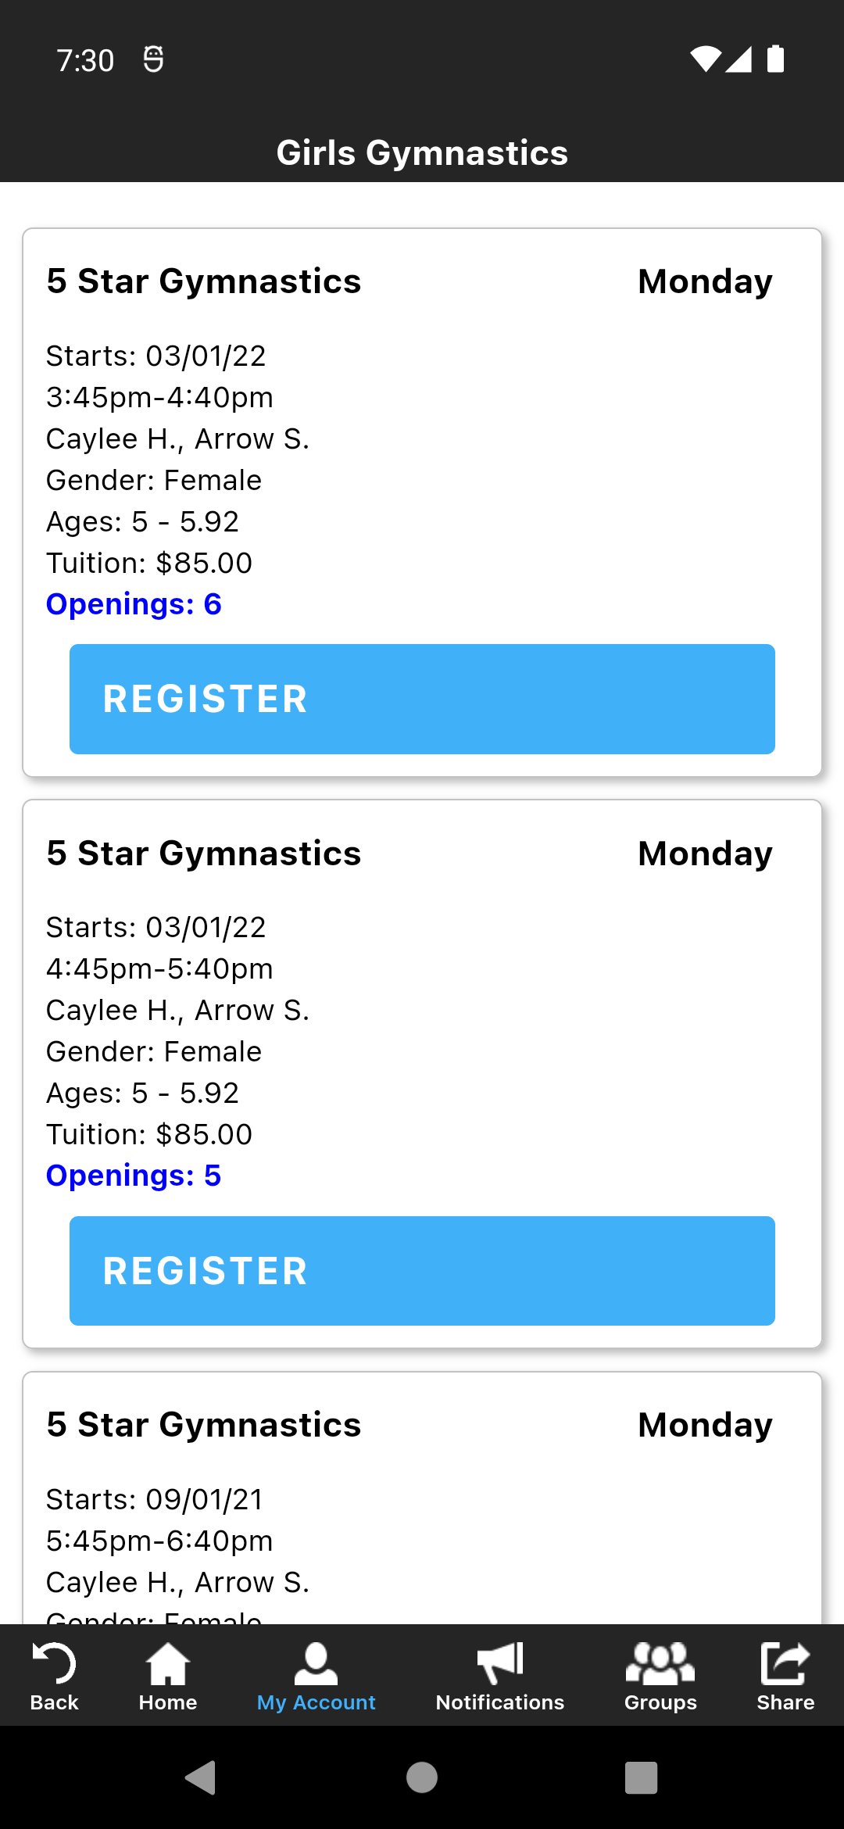This screenshot has width=844, height=1829.
Task: Tap the Back arrow icon
Action: coord(54,1663)
